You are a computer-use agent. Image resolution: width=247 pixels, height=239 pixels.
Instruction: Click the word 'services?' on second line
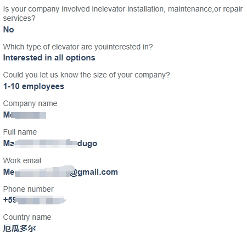[19, 19]
